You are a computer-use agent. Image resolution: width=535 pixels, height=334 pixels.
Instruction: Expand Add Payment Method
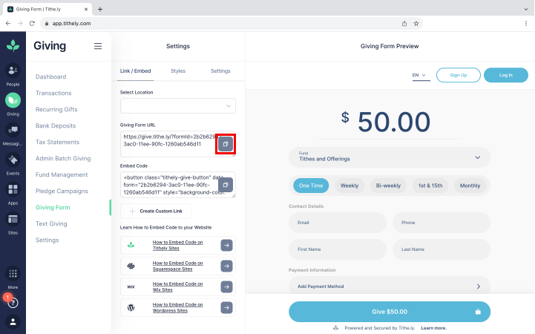point(390,286)
